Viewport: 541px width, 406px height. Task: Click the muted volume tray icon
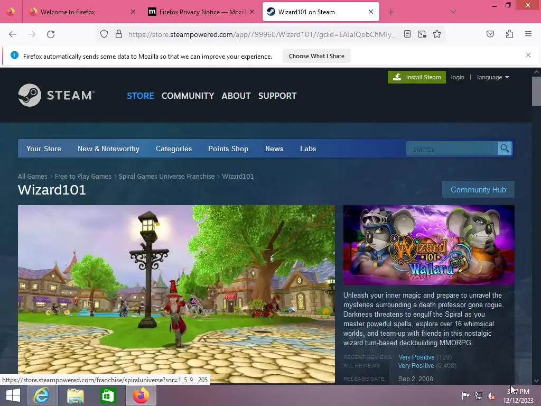click(491, 396)
